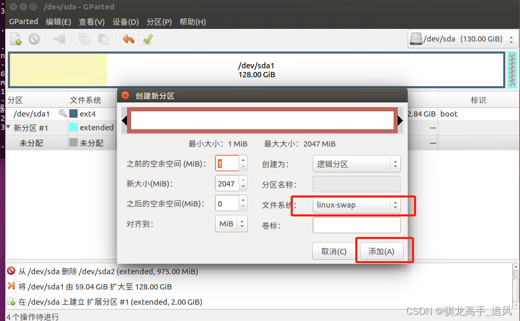Click the new partition toolbar icon
The height and width of the screenshot is (321, 520).
16,39
